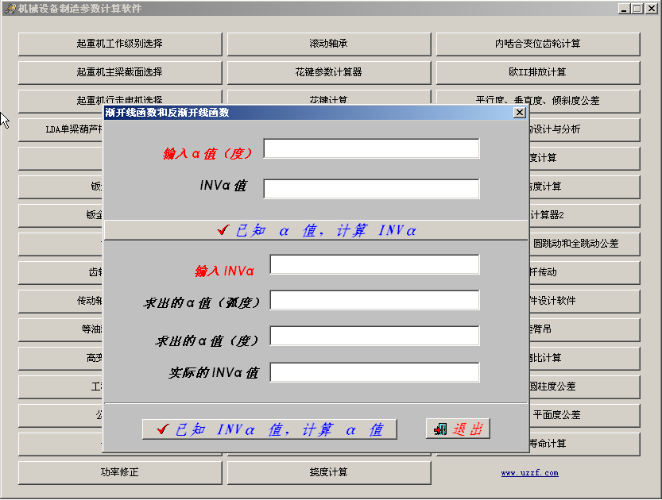
Task: Open 花键参数计算器 in main window
Action: (x=329, y=72)
